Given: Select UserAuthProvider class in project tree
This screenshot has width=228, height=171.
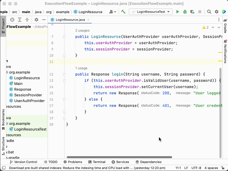Looking at the screenshot, I should (x=27, y=101).
